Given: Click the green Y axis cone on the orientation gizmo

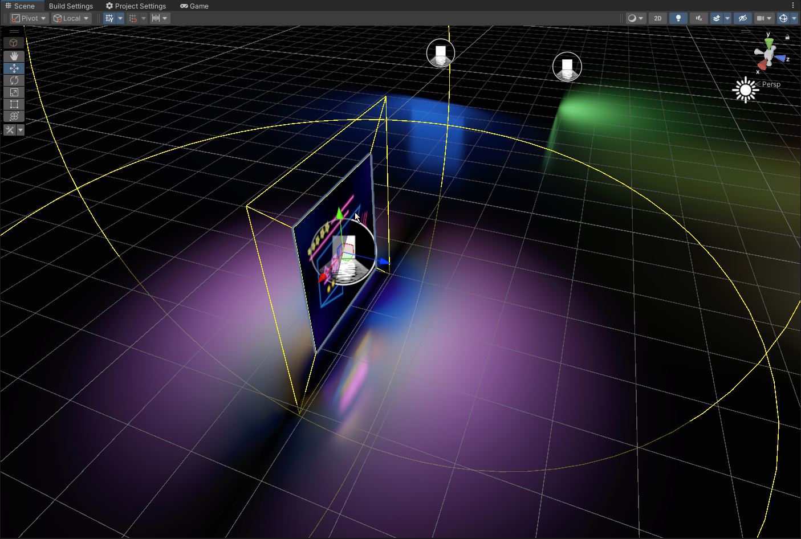Looking at the screenshot, I should (769, 43).
